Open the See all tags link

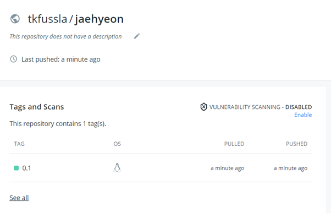coord(19,198)
